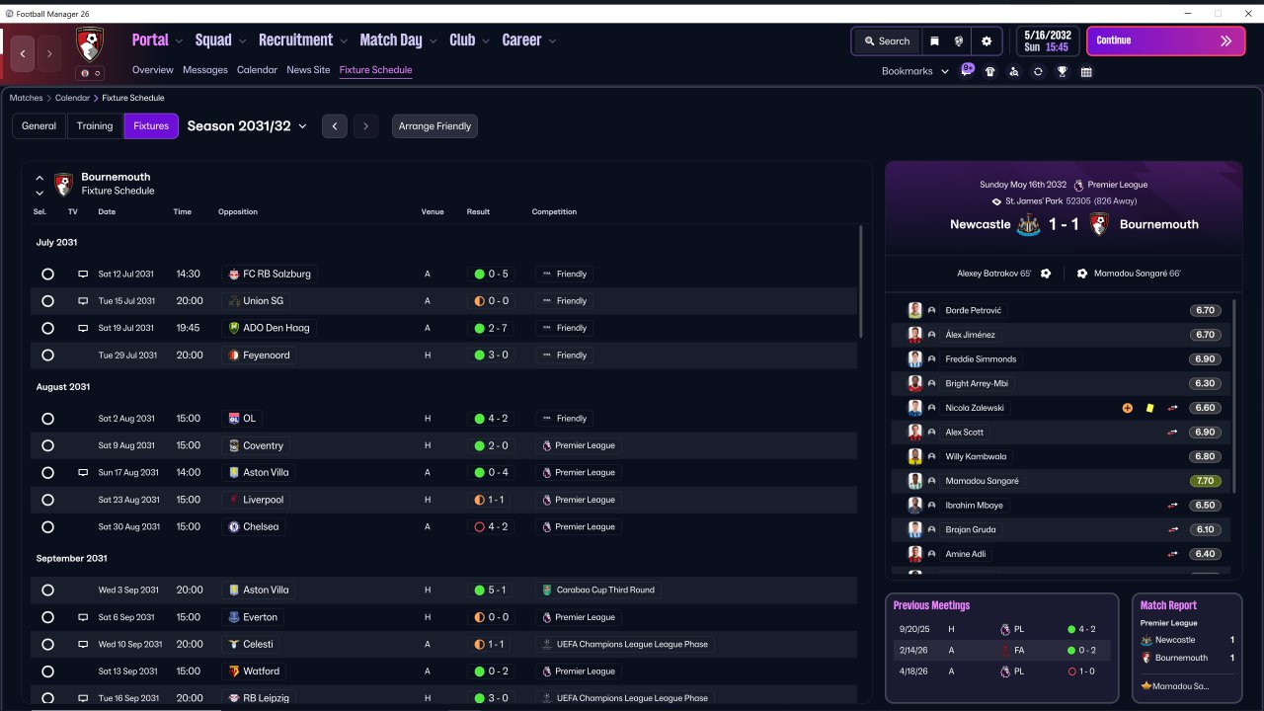Select radio for Union SG fixture
This screenshot has width=1264, height=711.
47,301
